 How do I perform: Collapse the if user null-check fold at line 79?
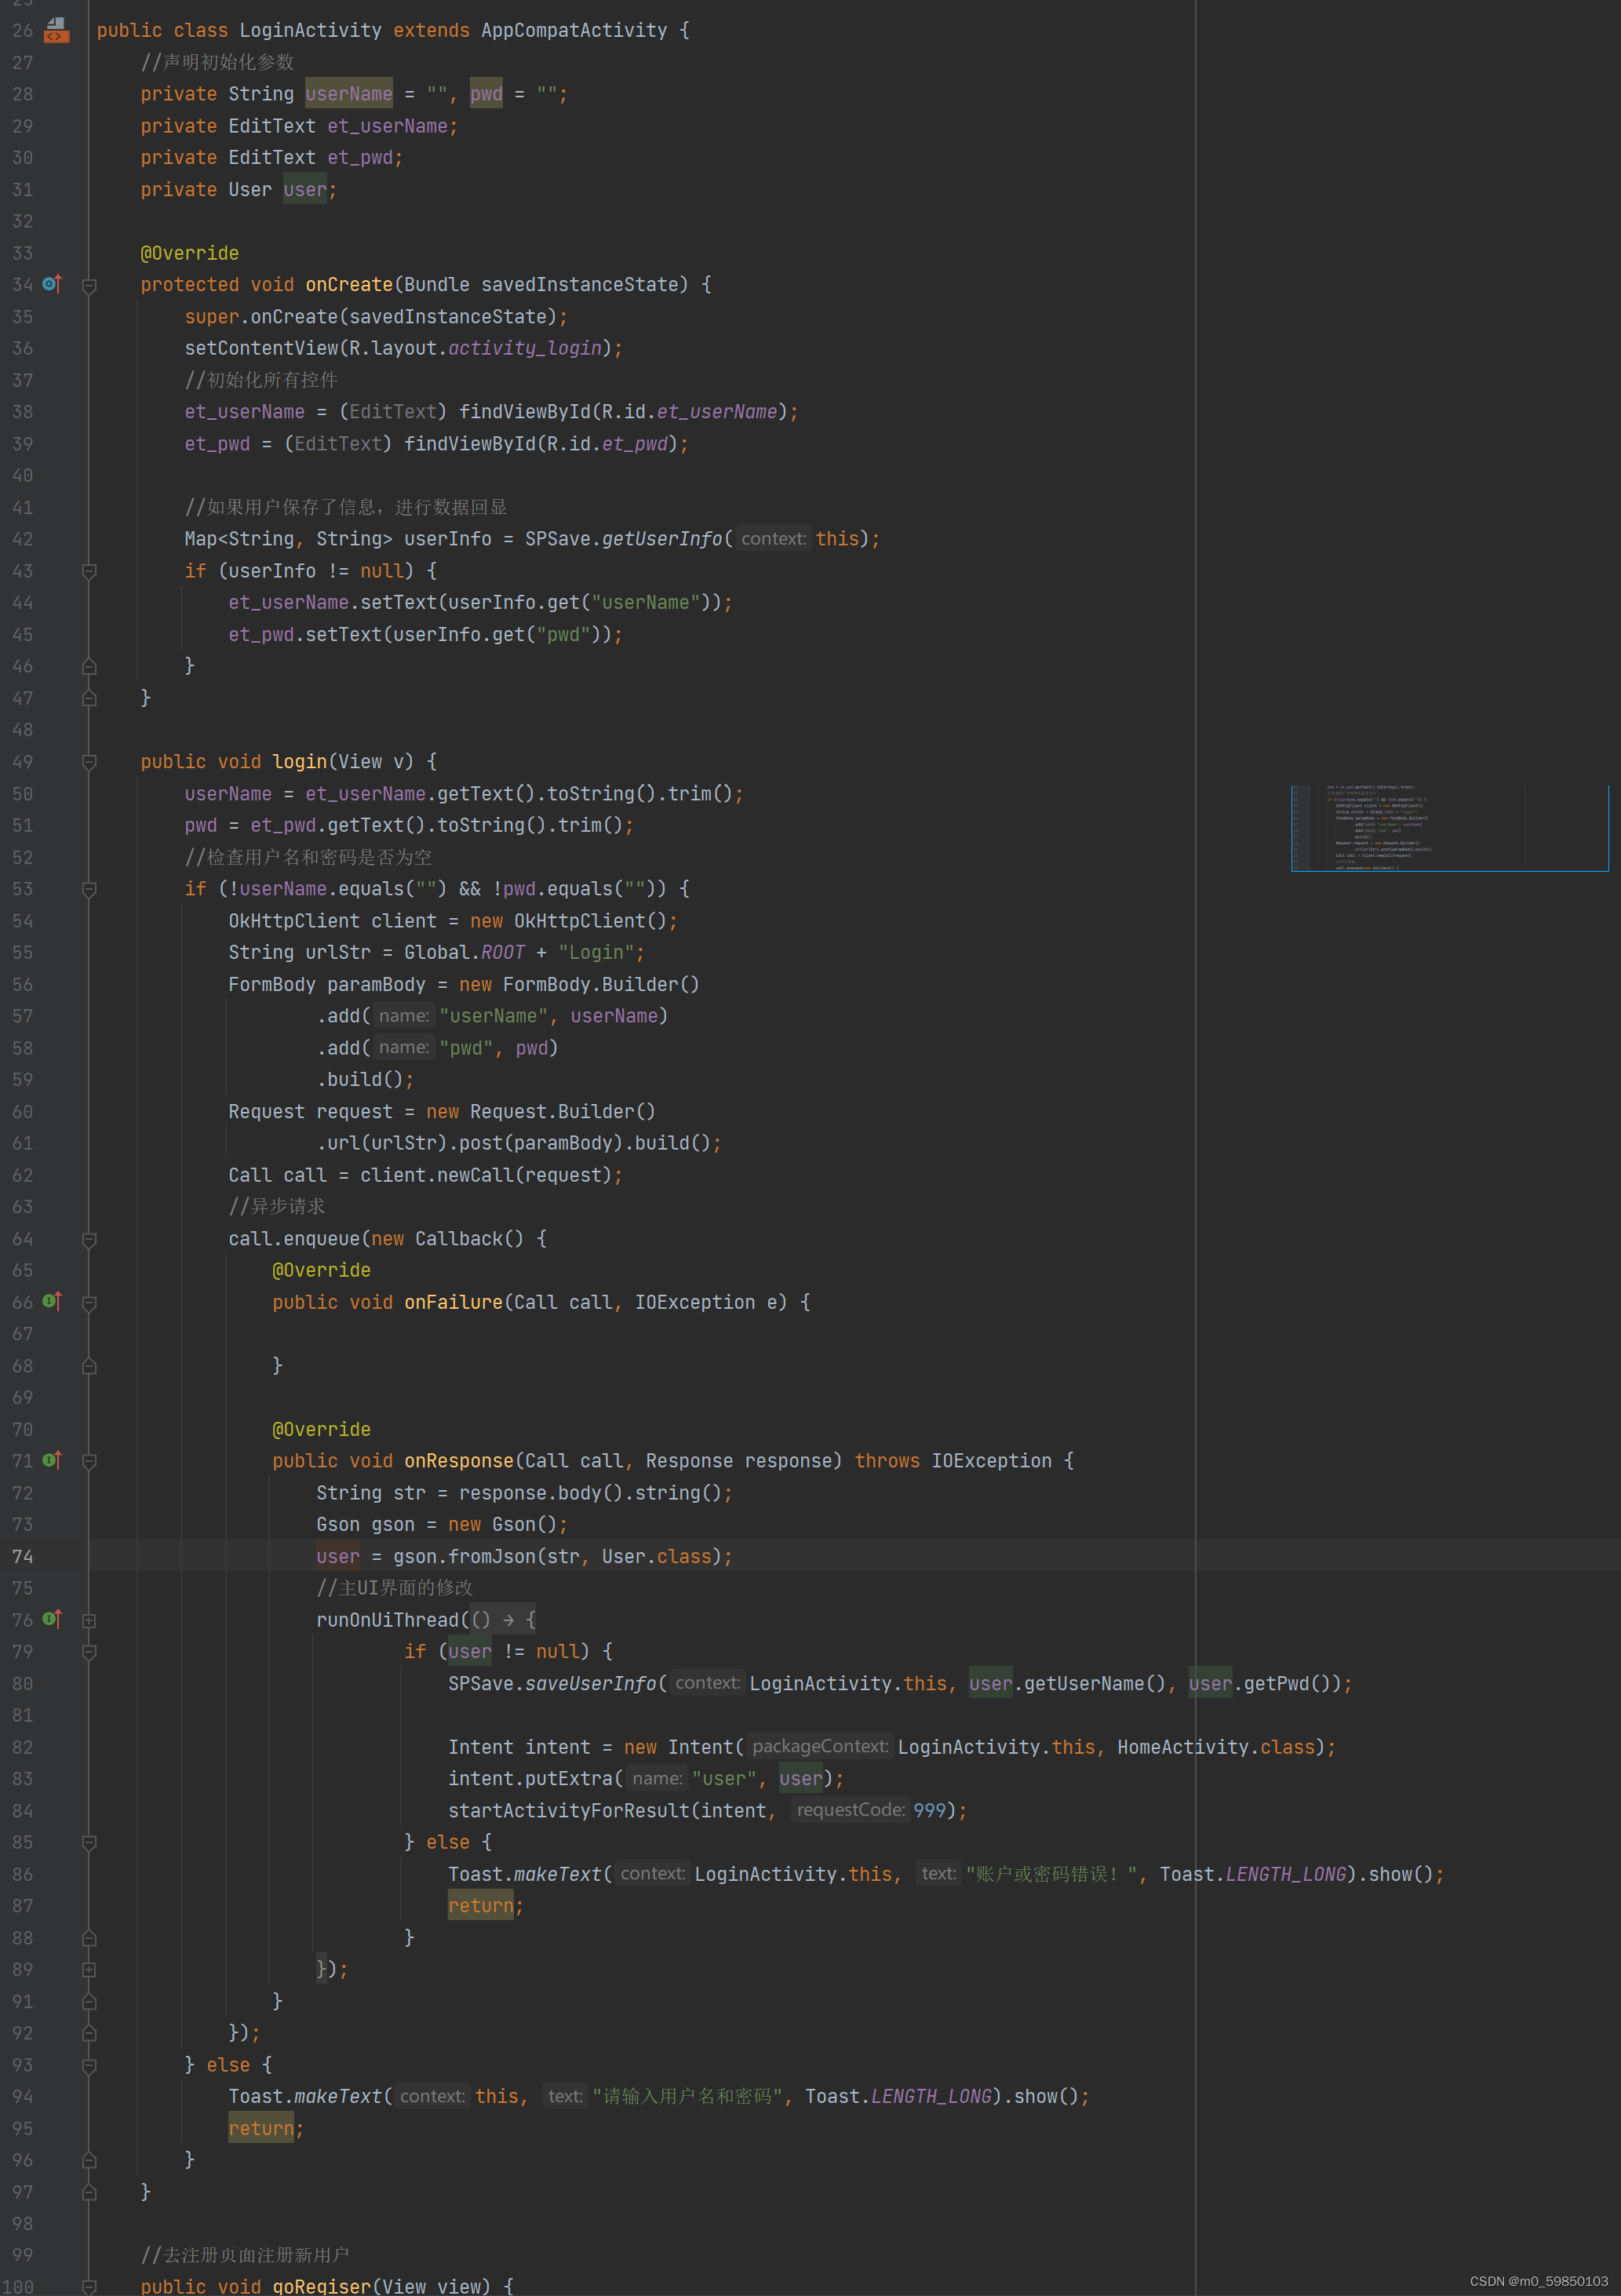[x=89, y=1653]
